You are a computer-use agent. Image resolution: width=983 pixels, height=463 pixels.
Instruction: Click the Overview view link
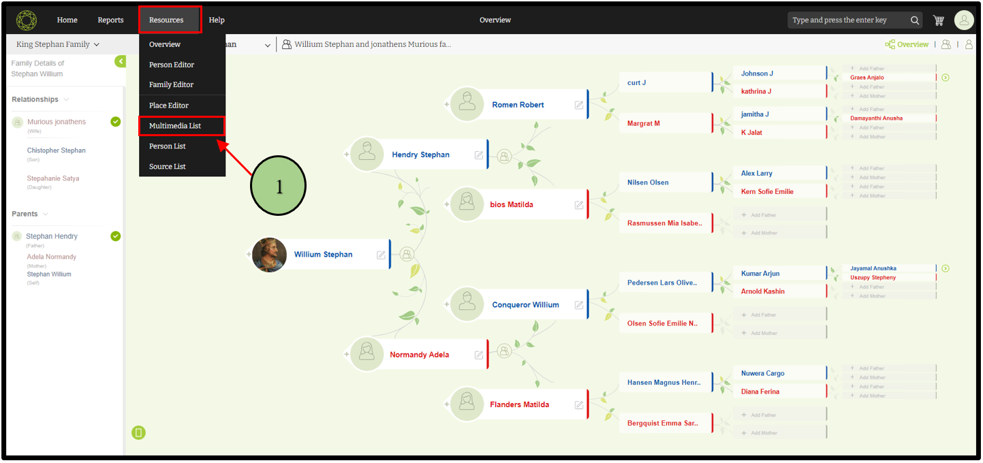pos(907,44)
